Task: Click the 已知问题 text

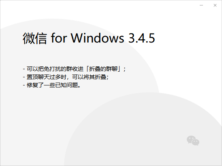Action: [x=66, y=85]
